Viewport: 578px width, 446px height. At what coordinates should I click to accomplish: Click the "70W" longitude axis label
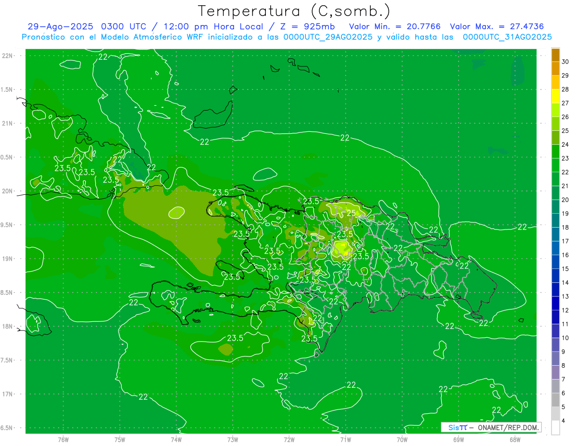coord(402,440)
